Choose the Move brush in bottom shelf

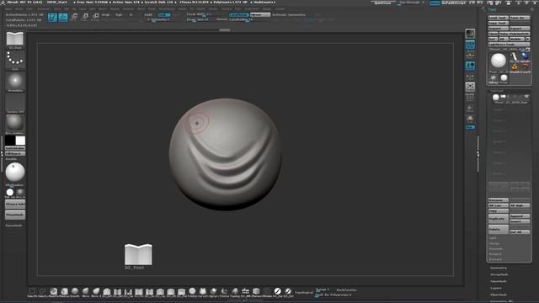coord(86,292)
